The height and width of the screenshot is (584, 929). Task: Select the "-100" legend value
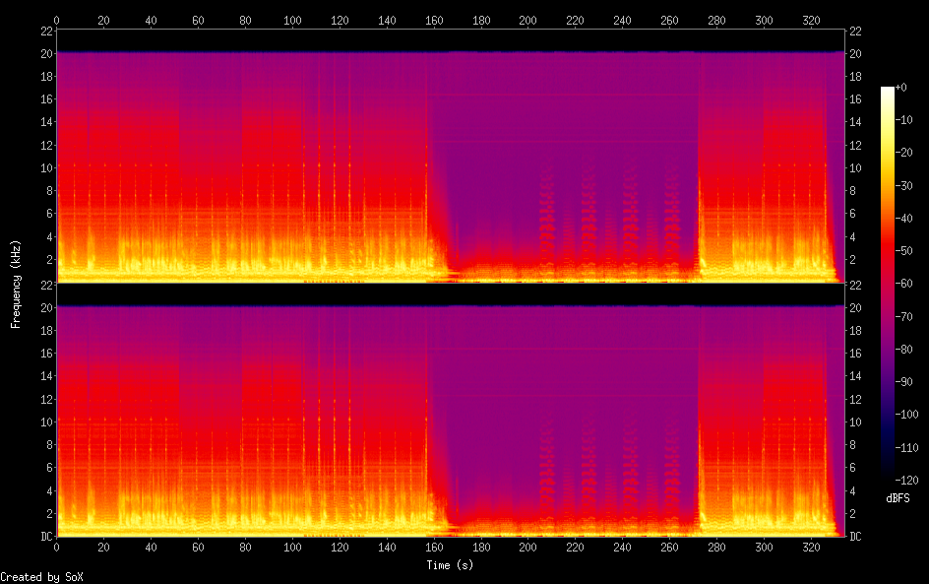pos(906,415)
